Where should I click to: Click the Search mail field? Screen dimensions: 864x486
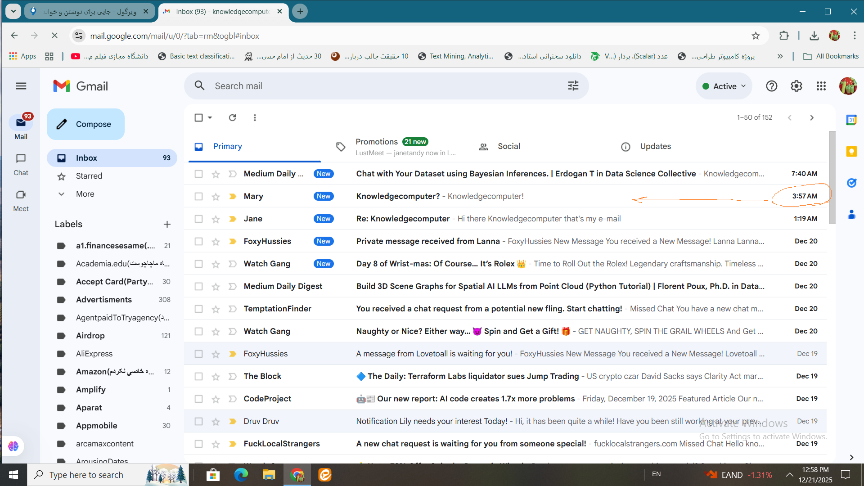tap(382, 86)
